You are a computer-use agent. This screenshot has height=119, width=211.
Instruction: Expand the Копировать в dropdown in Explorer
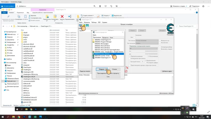coord(55,21)
